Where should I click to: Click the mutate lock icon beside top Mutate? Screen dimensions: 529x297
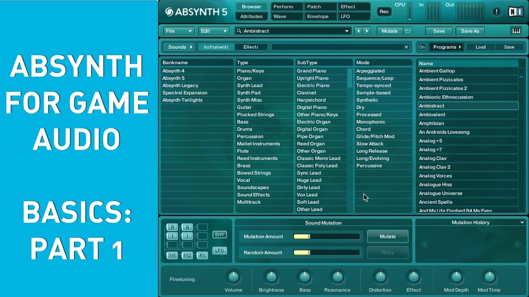(x=408, y=31)
